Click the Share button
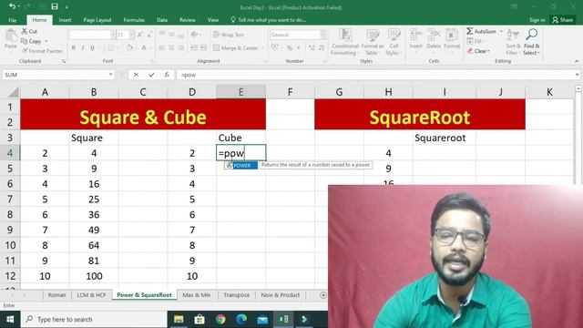The width and height of the screenshot is (583, 328). pos(563,20)
